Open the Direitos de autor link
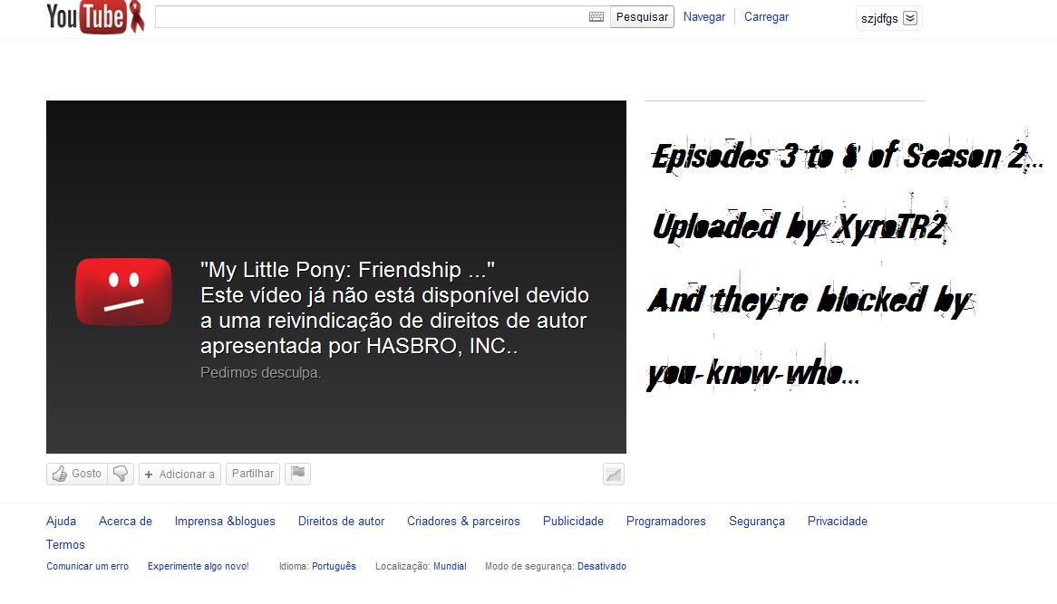 (x=341, y=522)
